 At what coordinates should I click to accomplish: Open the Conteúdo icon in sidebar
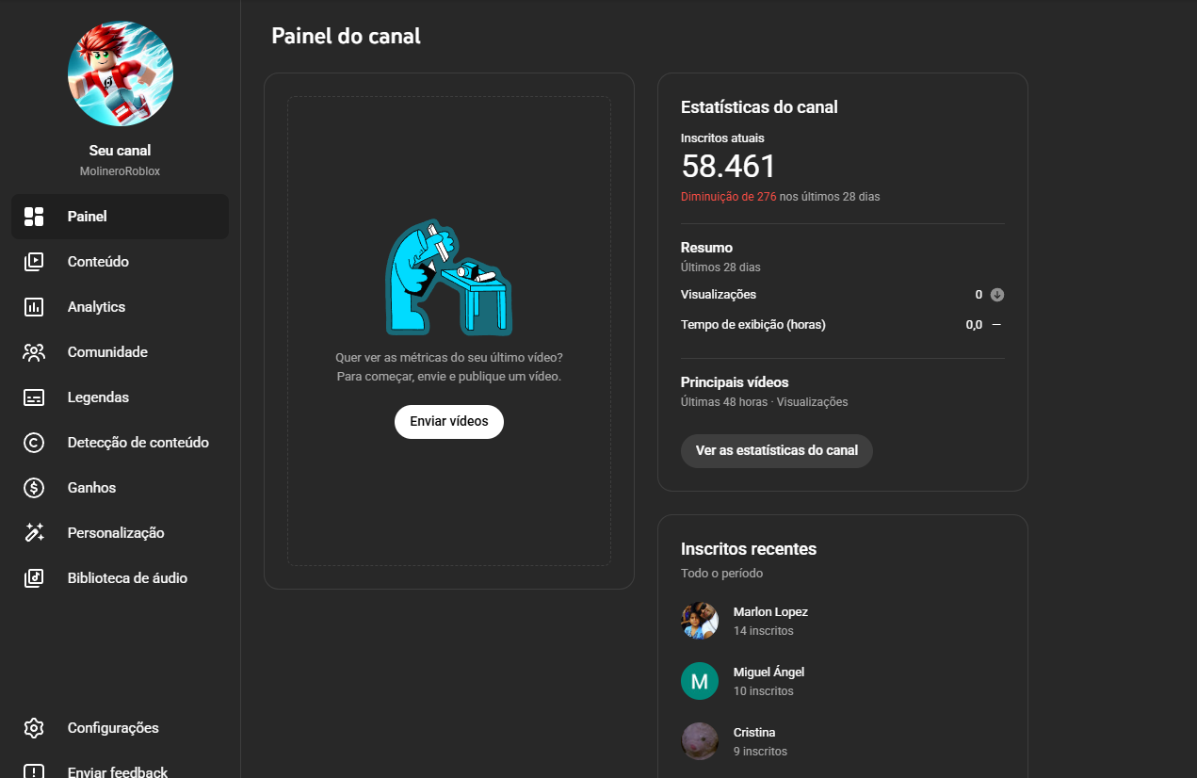click(x=34, y=262)
